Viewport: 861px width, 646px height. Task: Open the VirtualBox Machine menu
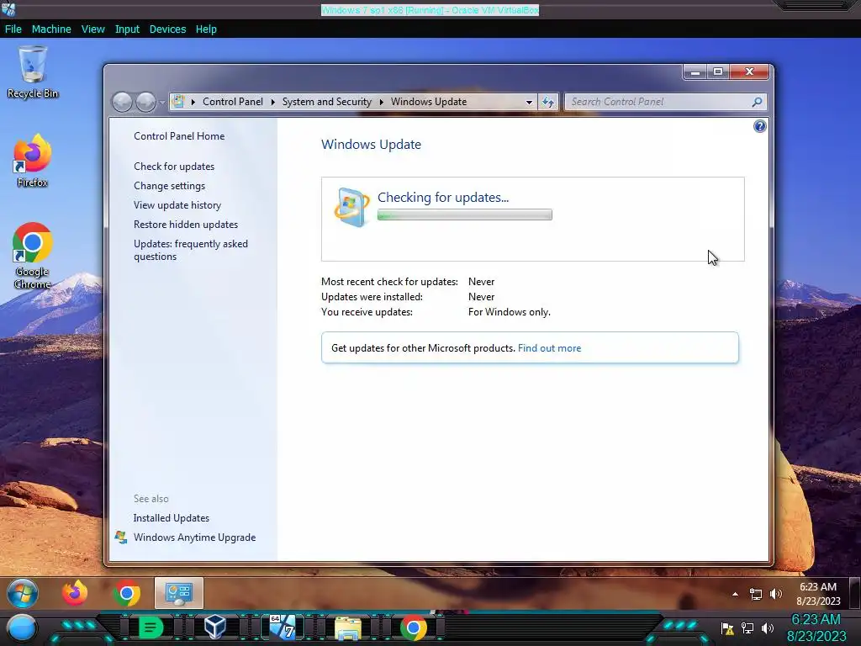coord(51,29)
